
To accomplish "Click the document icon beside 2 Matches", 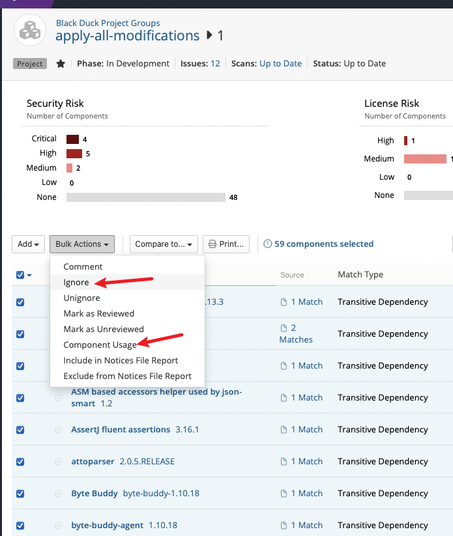I will click(x=284, y=328).
